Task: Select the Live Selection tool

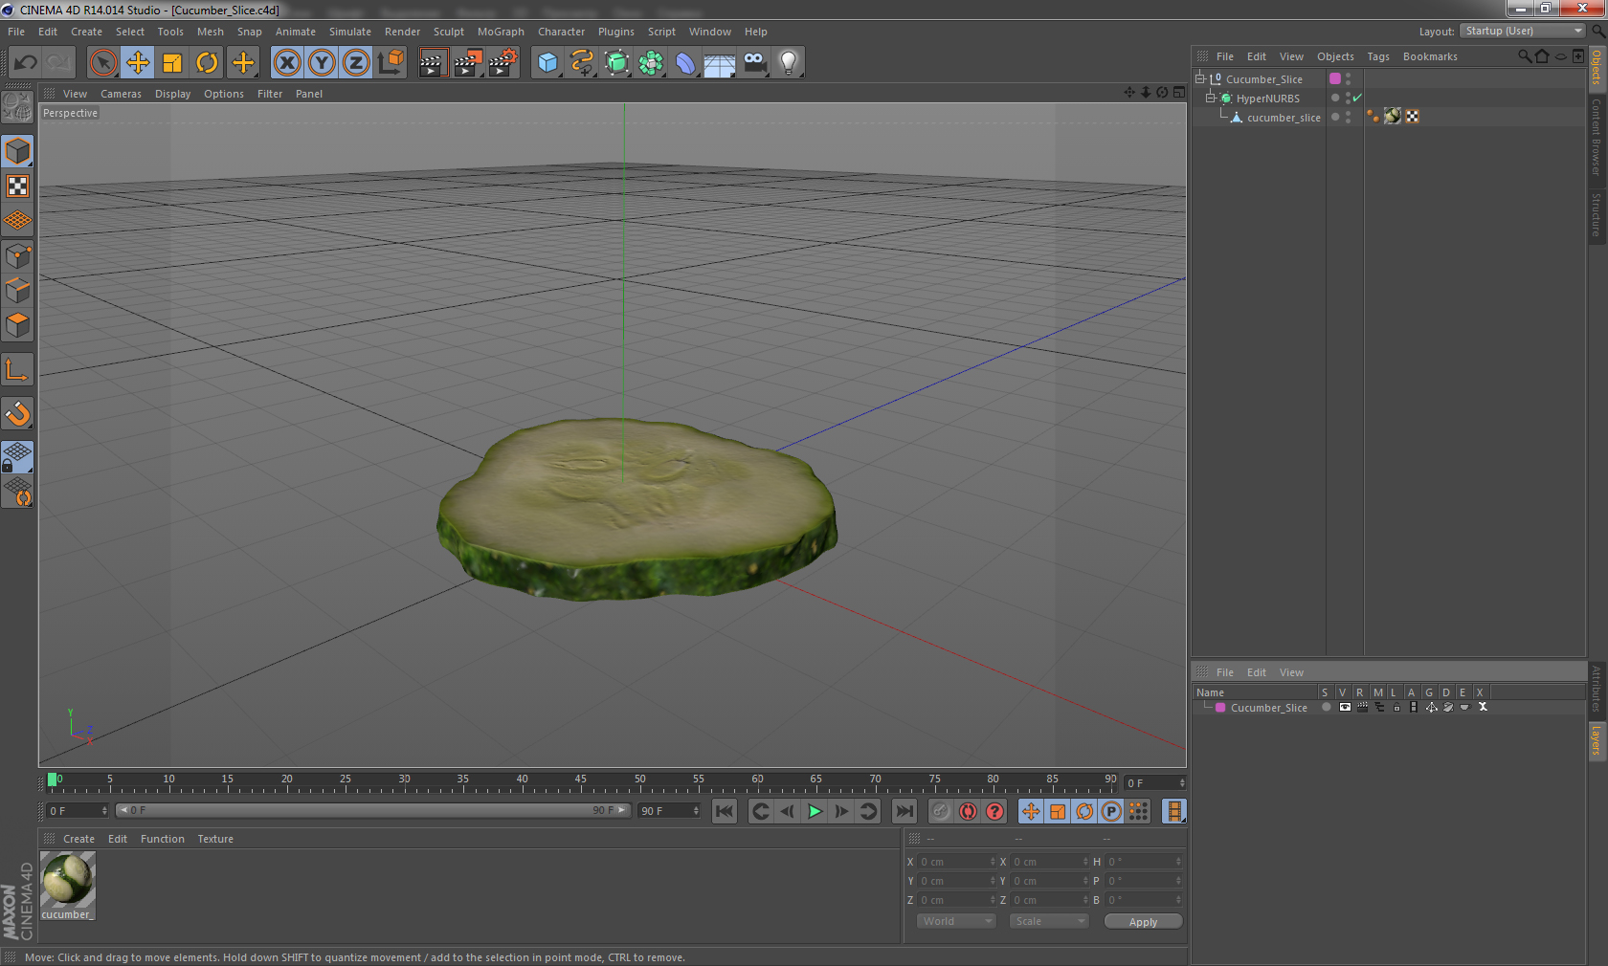Action: pyautogui.click(x=102, y=63)
